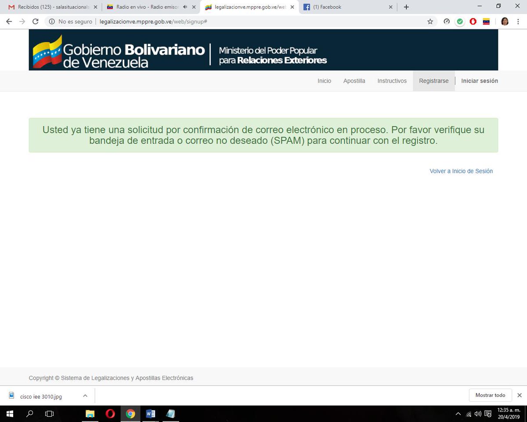
Task: Open Task View on the taskbar
Action: click(50, 414)
